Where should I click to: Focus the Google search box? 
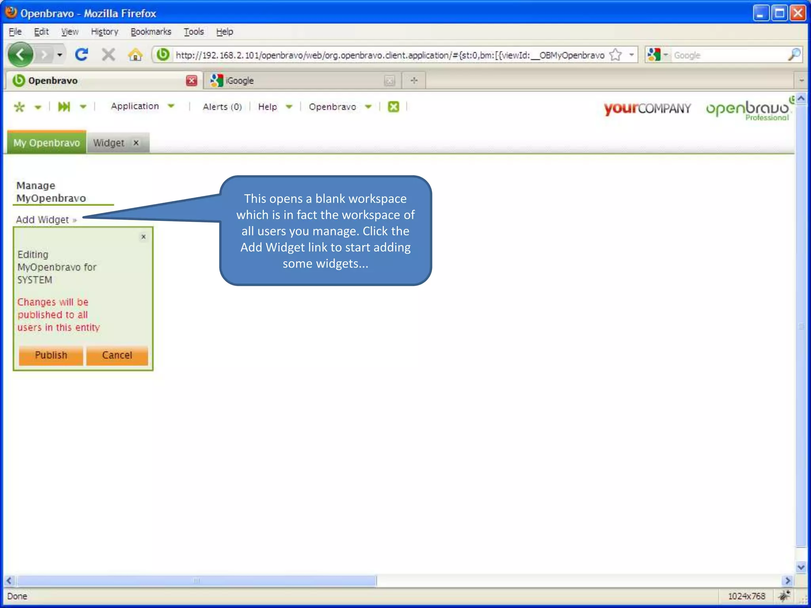729,55
